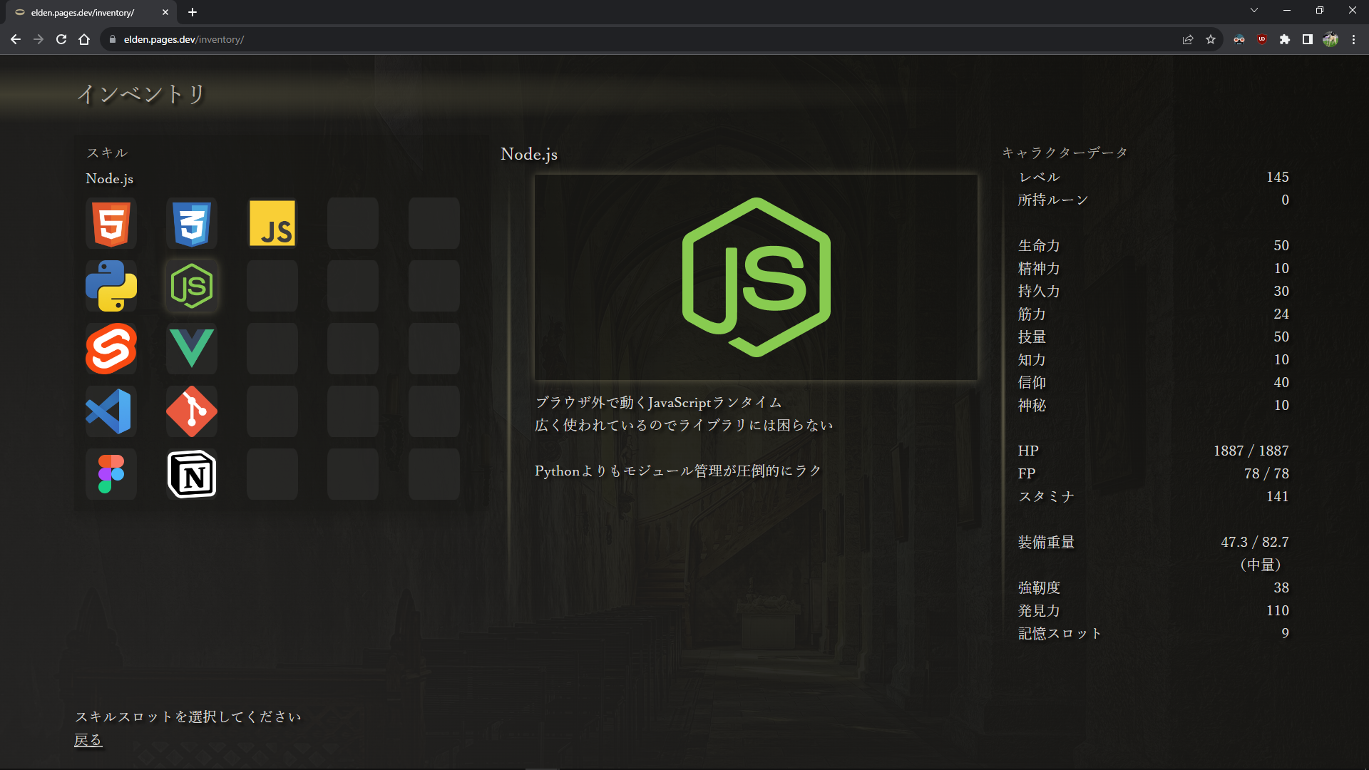Select the Notion skill icon
This screenshot has height=770, width=1369.
(192, 474)
